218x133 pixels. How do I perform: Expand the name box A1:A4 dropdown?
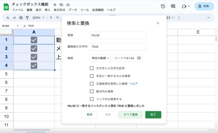[18, 26]
